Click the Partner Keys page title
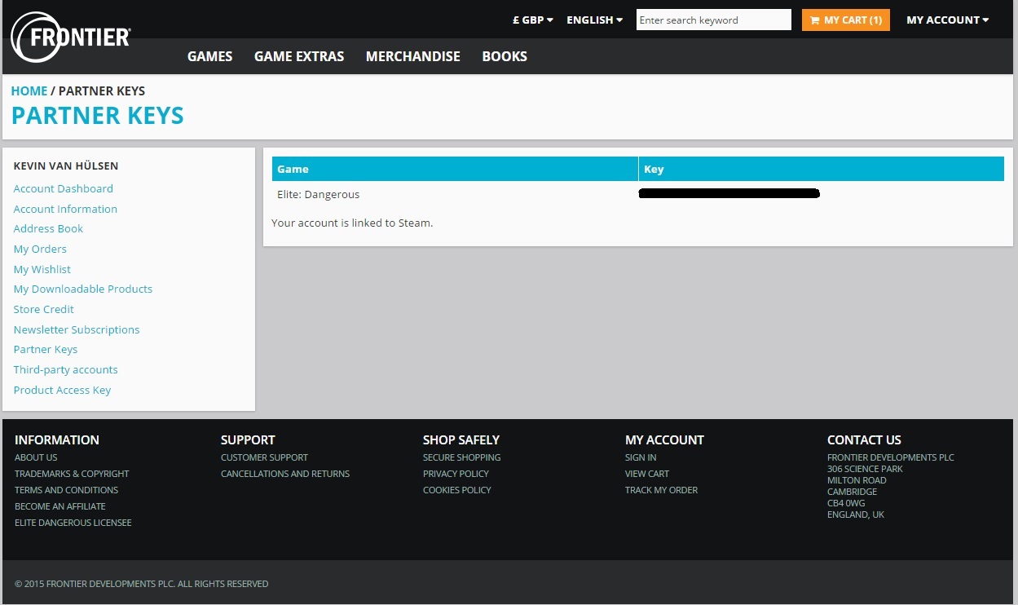The image size is (1018, 605). click(x=98, y=116)
